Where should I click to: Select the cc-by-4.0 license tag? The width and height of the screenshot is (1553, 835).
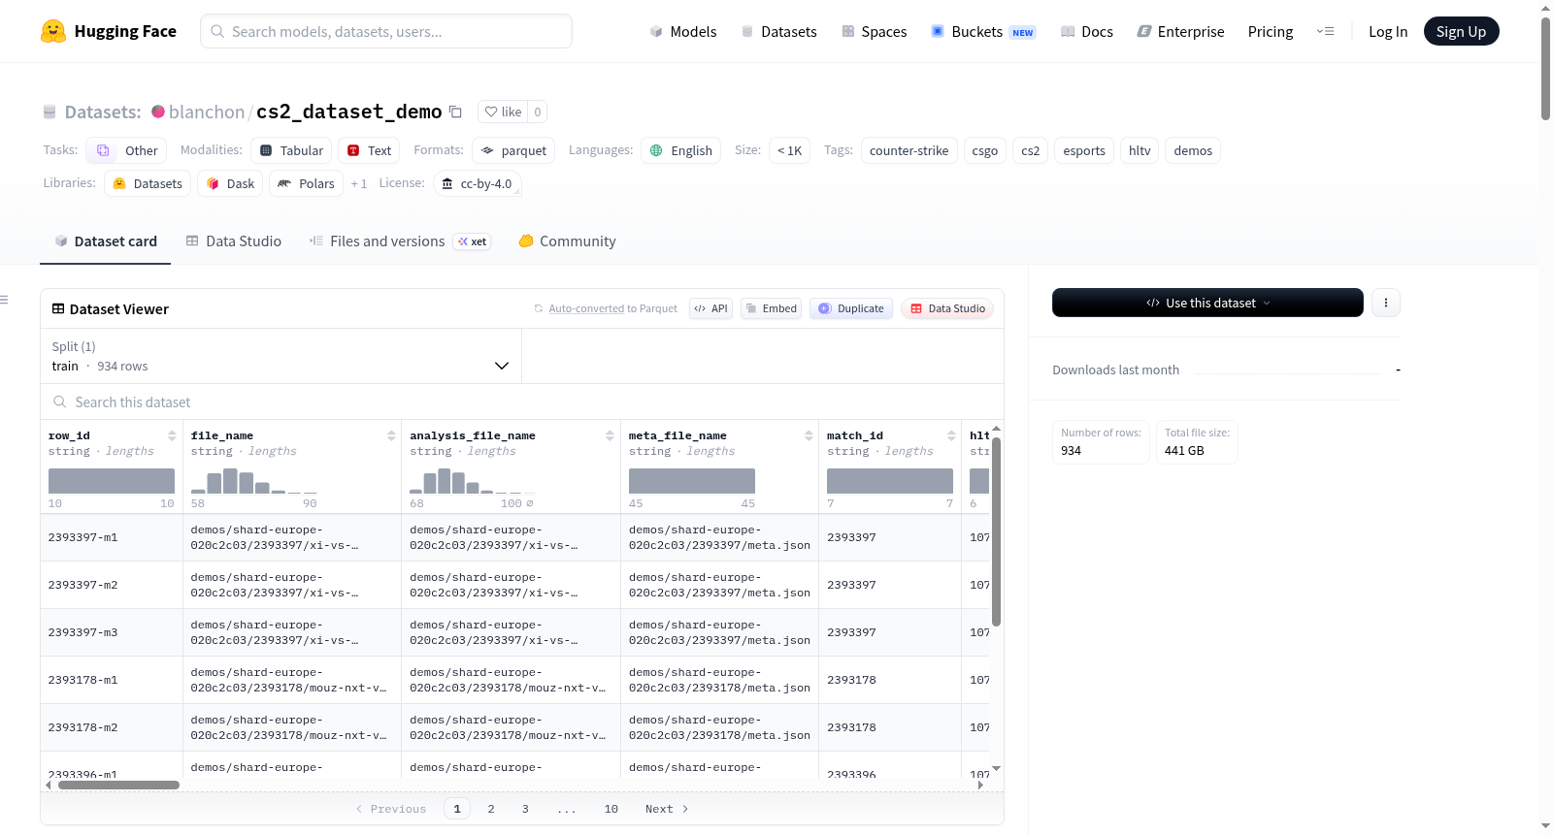point(477,183)
